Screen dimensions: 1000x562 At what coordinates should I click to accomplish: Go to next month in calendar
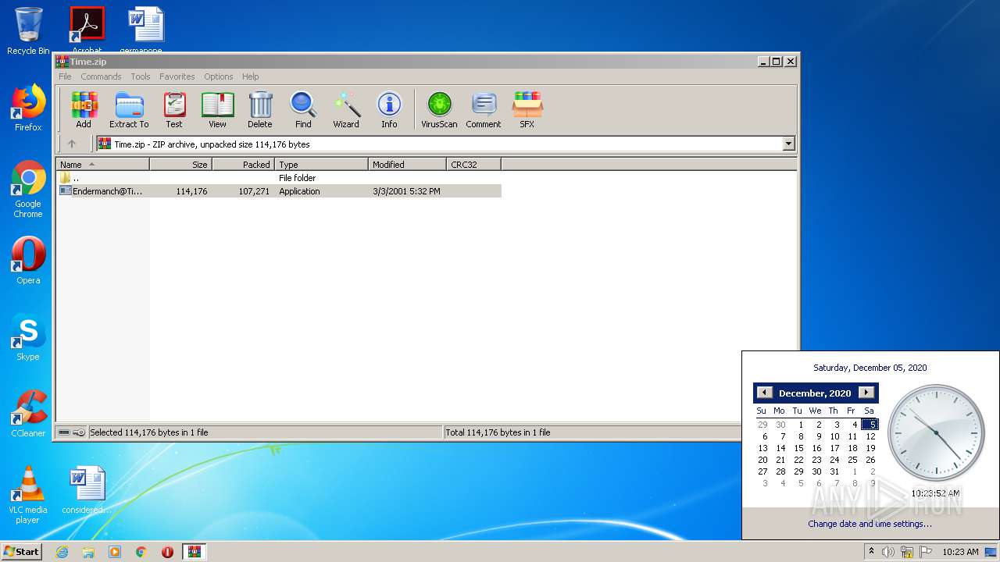(866, 393)
